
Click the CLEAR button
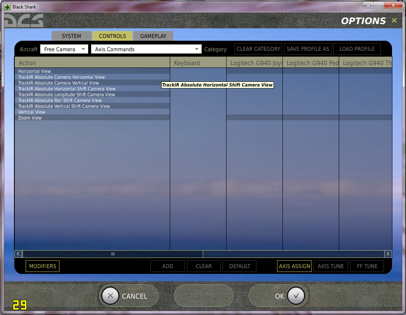tap(204, 266)
